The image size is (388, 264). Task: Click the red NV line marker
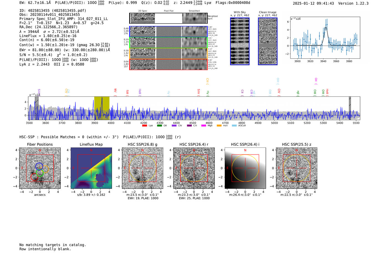coord(115,92)
